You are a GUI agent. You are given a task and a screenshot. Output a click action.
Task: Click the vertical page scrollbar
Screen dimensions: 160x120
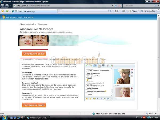tap(158, 58)
